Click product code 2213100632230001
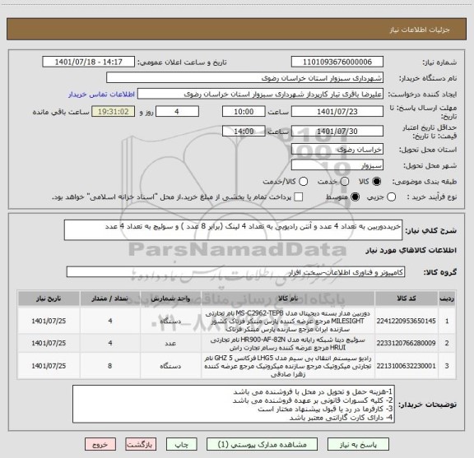 406,366
